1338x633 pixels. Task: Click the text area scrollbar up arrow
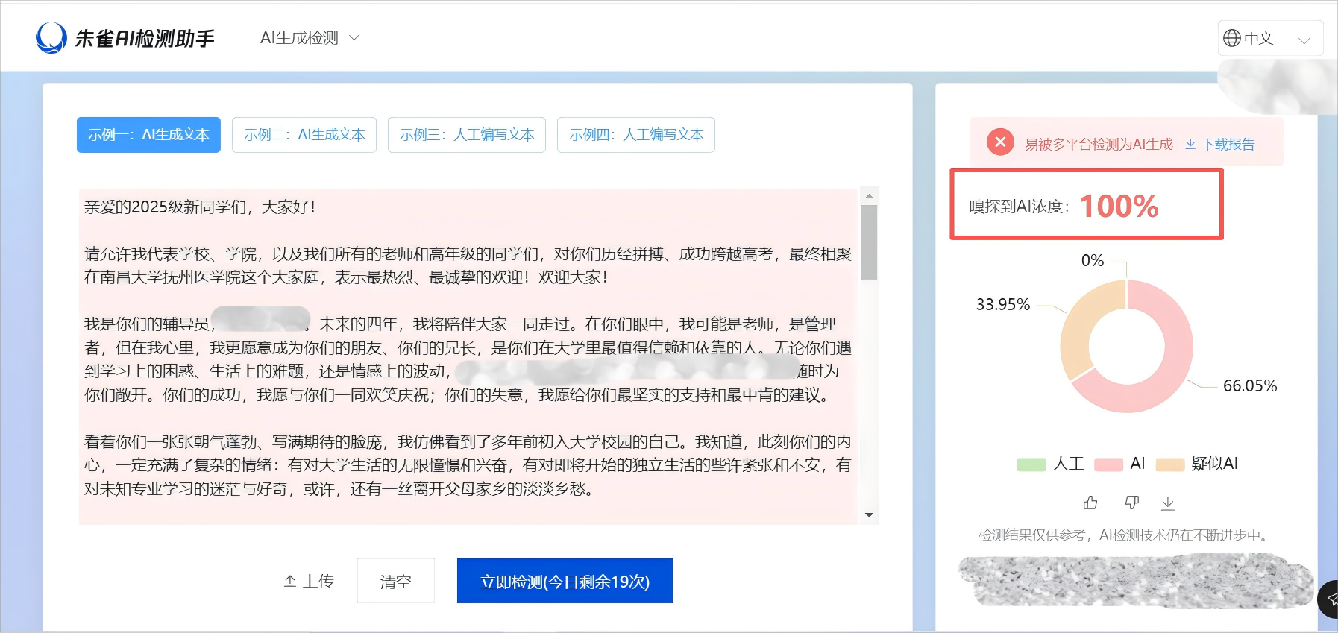click(x=869, y=196)
